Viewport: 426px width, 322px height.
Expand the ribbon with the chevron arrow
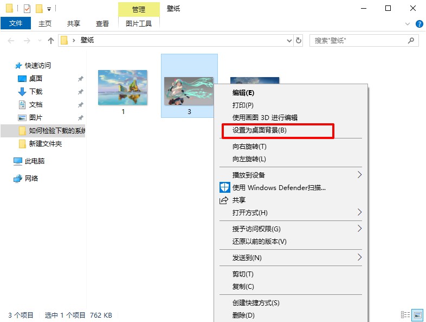[408, 24]
